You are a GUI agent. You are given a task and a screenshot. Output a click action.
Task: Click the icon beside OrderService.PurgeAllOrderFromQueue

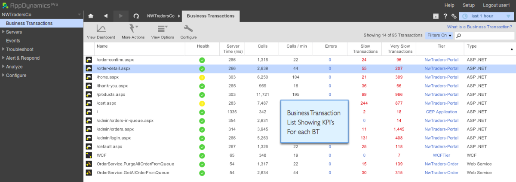click(x=89, y=164)
